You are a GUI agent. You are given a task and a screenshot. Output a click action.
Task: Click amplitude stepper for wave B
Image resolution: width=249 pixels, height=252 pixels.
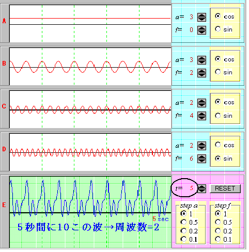[x=201, y=60]
